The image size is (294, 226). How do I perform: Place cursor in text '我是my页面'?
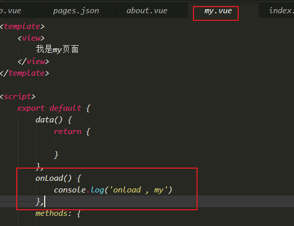click(57, 49)
